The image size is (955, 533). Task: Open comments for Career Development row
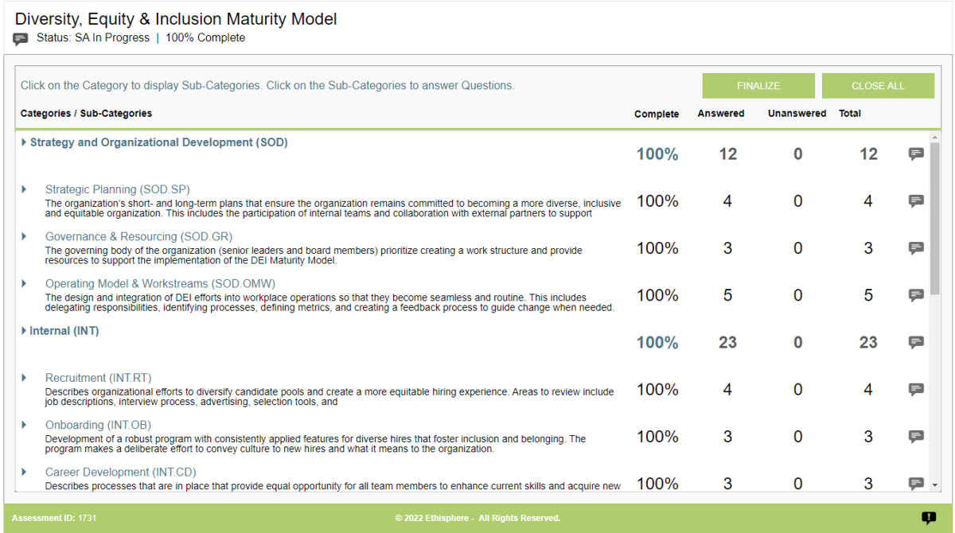tap(916, 483)
